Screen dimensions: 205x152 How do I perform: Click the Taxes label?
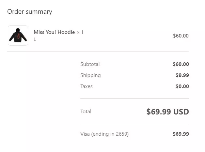coord(87,86)
